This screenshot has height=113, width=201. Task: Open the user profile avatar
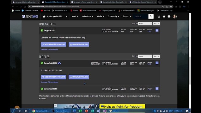(x=175, y=16)
